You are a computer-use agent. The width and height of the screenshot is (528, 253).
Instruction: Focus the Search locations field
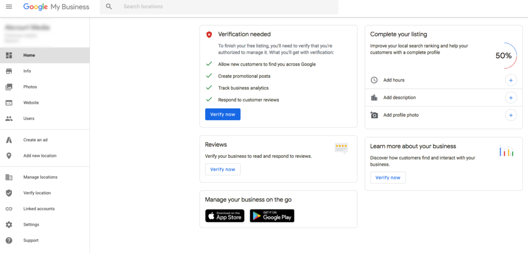[219, 7]
